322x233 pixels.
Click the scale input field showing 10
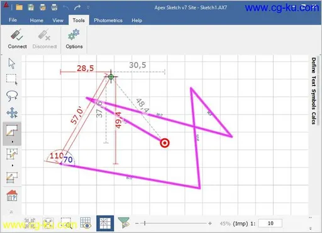pos(270,224)
